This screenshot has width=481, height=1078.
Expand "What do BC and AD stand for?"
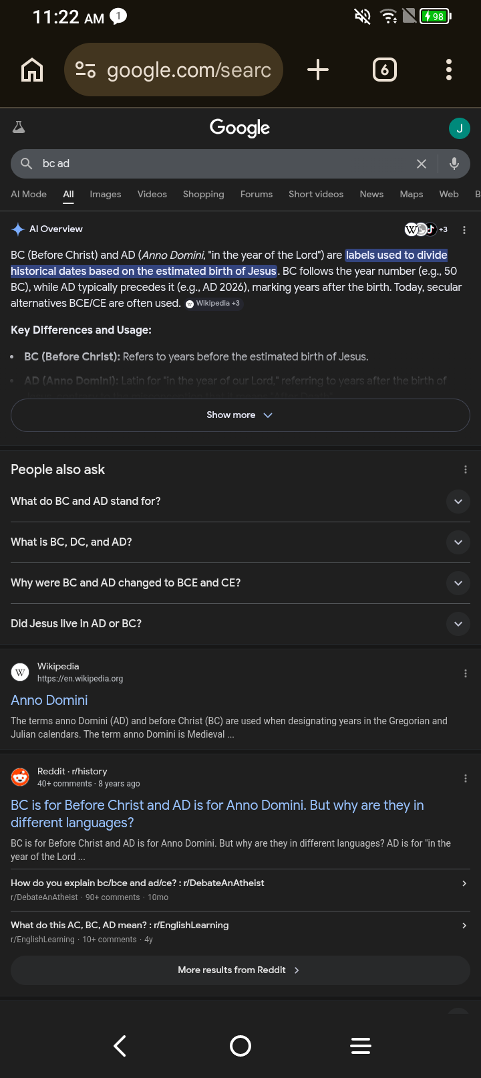[458, 502]
